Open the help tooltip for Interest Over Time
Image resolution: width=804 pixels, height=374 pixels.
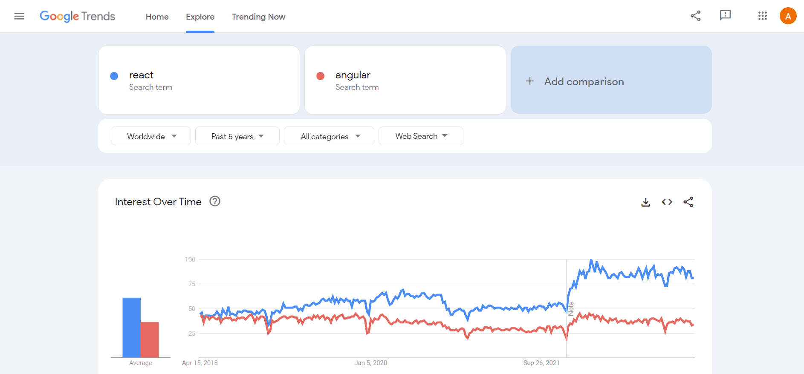coord(215,201)
